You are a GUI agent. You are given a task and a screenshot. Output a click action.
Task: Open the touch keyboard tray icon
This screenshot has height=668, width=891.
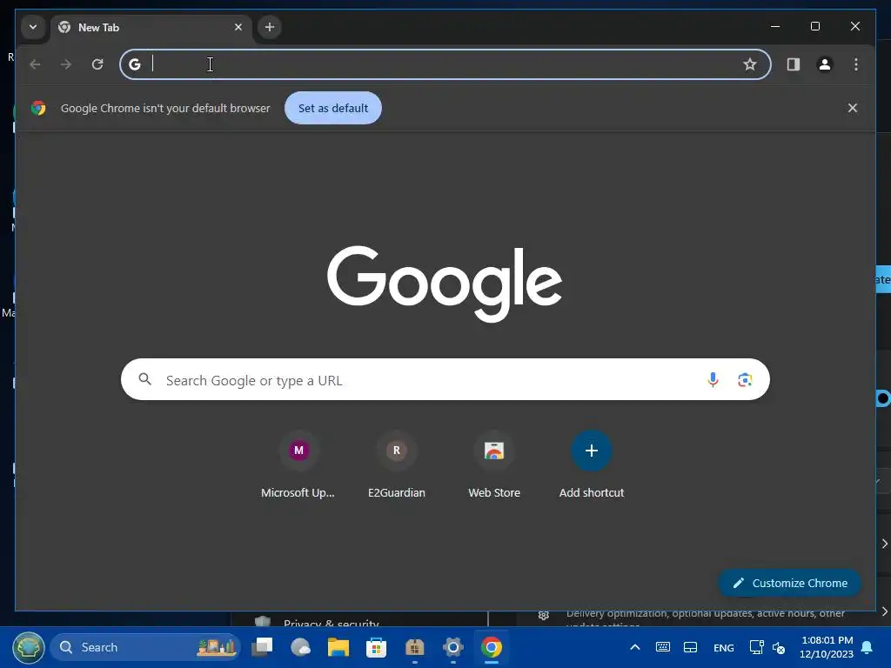click(x=662, y=647)
